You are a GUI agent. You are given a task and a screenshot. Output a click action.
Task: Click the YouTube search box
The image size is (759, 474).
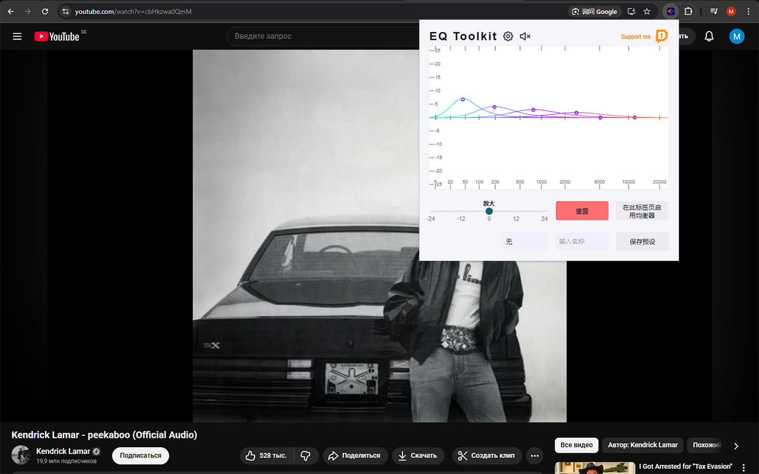(x=323, y=36)
